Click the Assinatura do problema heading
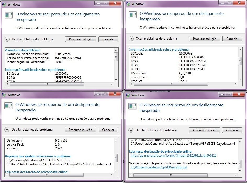This screenshot has height=183, width=247. tap(23, 50)
